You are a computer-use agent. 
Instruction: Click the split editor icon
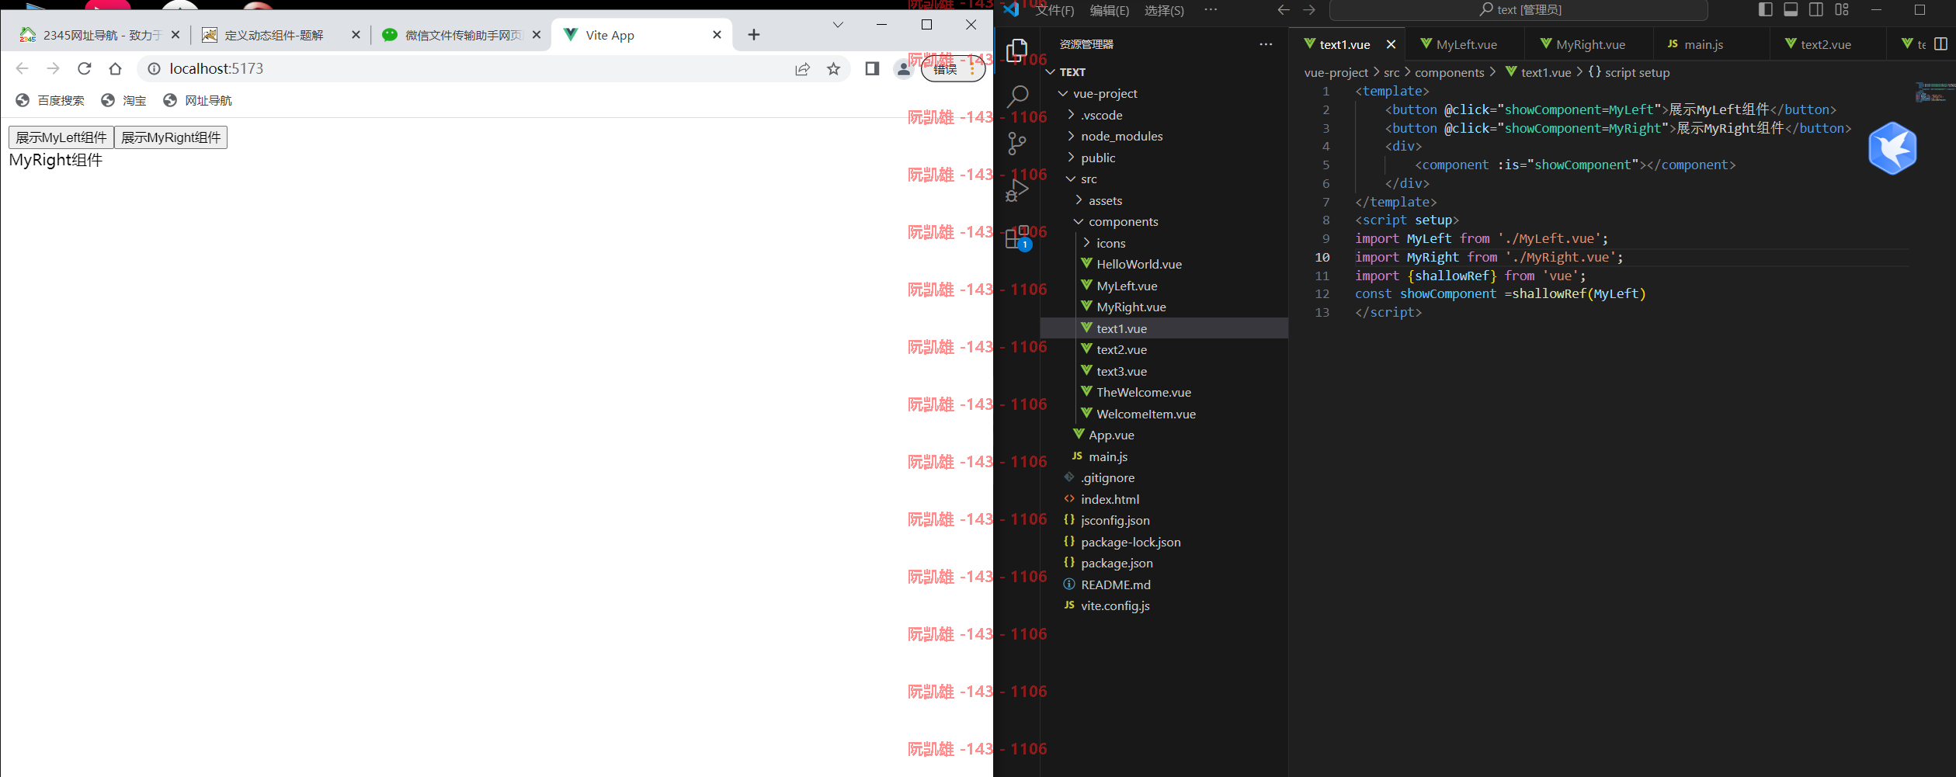coord(1941,44)
